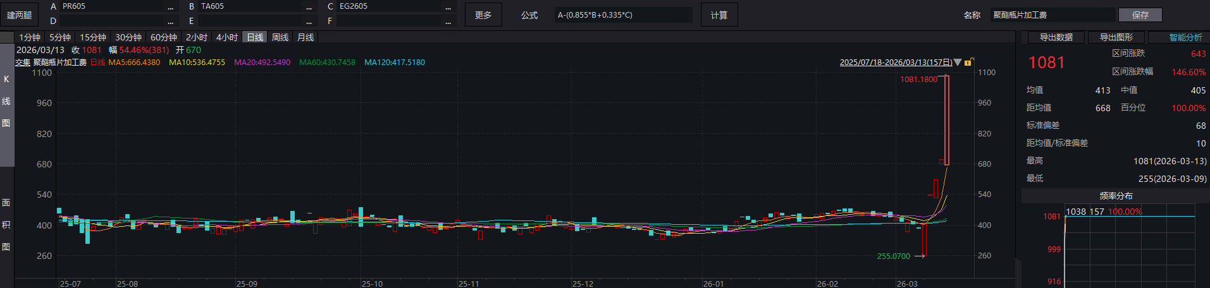Switch to the 1分钟 period tab
This screenshot has width=1210, height=288.
click(x=30, y=37)
